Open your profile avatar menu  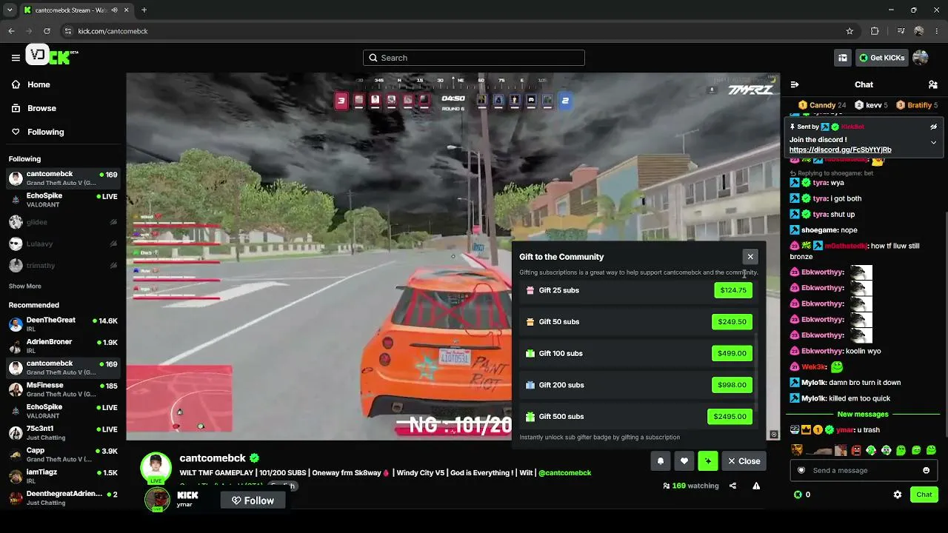pos(921,58)
